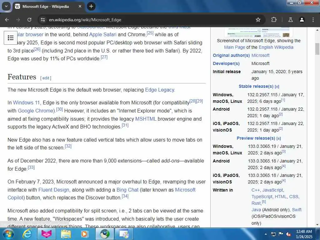Open the CSS link in infobox

[x=294, y=197]
